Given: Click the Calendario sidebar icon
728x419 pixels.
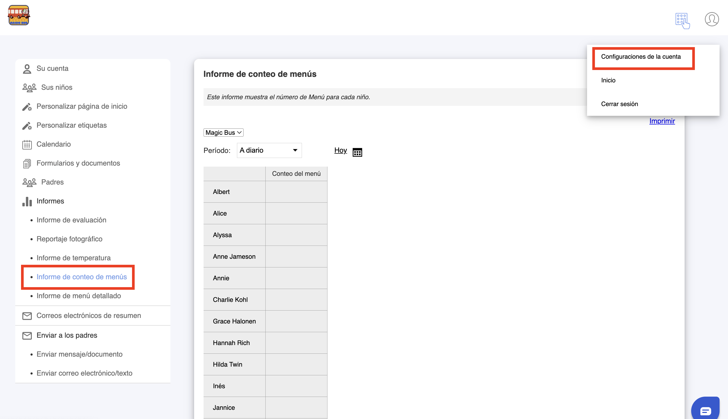Looking at the screenshot, I should (x=27, y=144).
